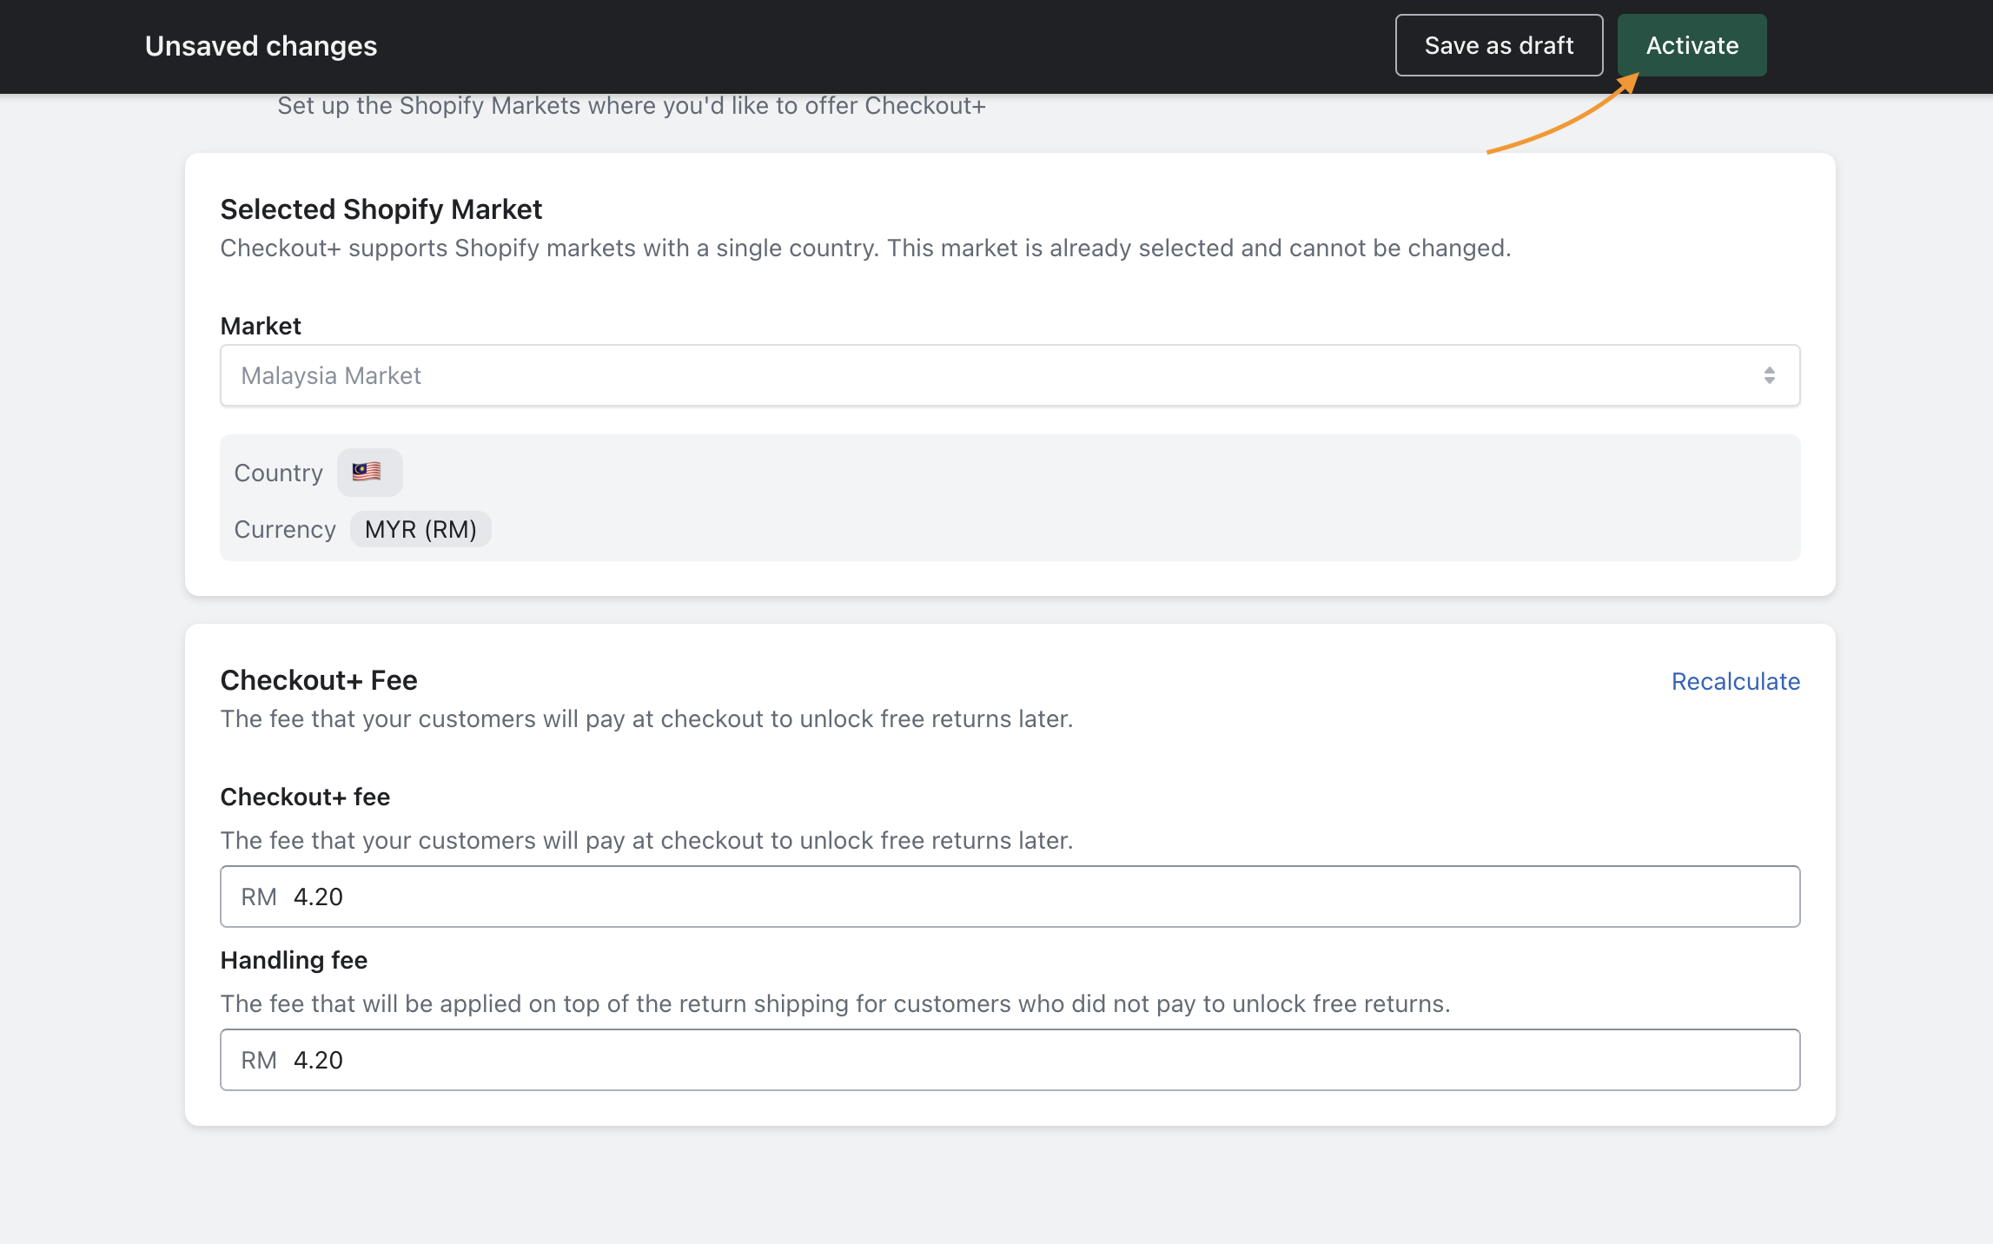Screen dimensions: 1993x1244
Task: Click Save as draft button
Action: (x=1499, y=45)
